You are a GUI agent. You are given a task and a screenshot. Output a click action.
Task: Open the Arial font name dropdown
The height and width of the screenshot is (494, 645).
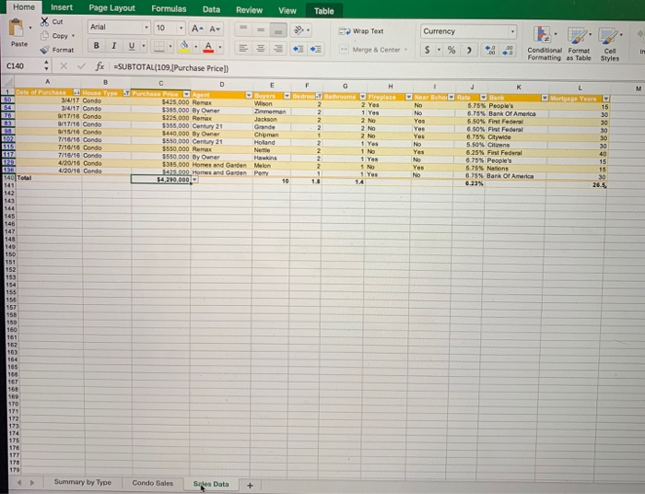(146, 27)
